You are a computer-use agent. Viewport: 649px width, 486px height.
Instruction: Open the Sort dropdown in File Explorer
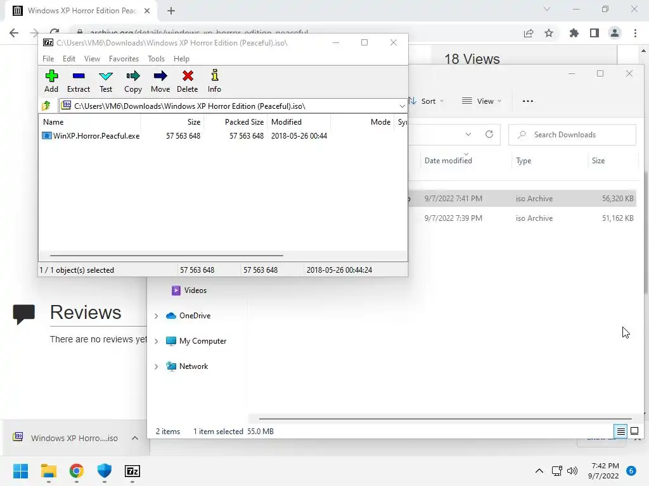point(427,101)
